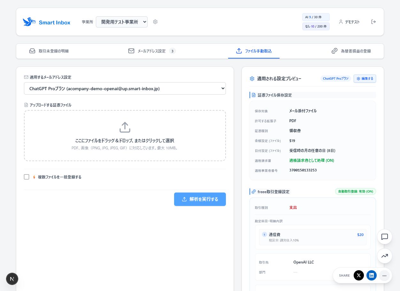Viewport: 400px width, 291px height.
Task: Click 適格請求書として処理 (ON) text
Action: click(x=312, y=161)
